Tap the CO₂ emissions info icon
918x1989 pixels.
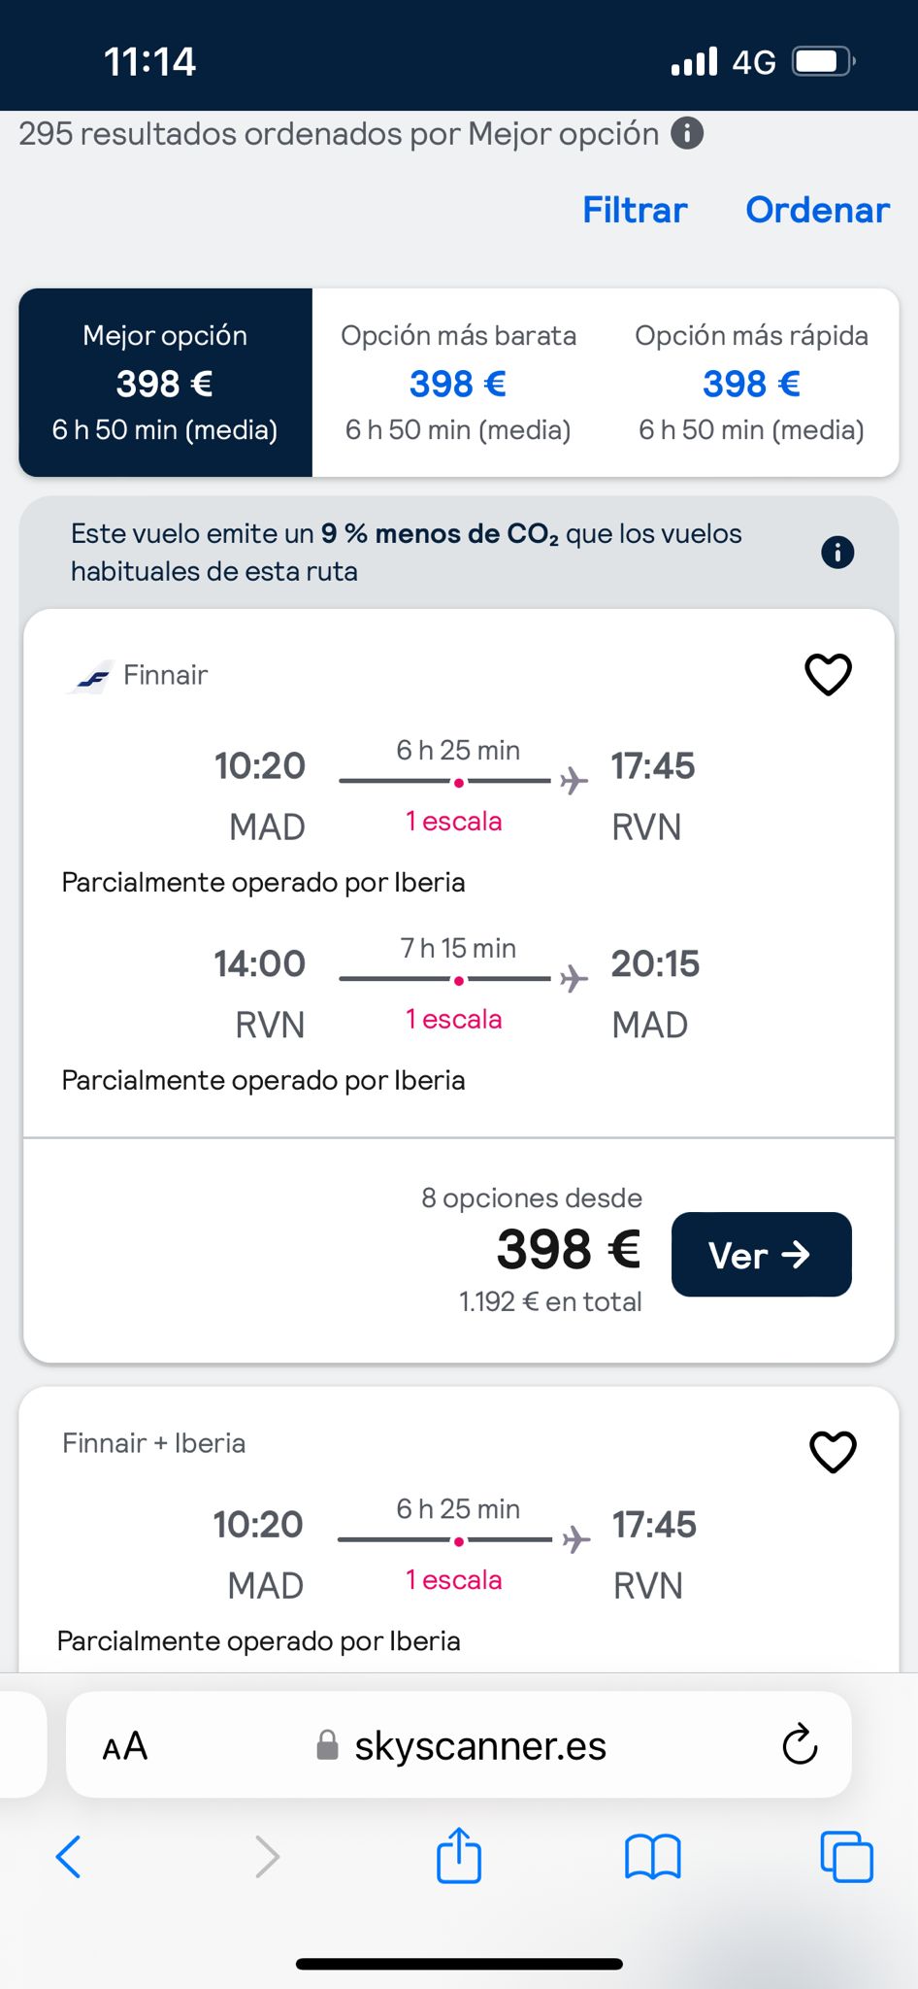(x=837, y=553)
